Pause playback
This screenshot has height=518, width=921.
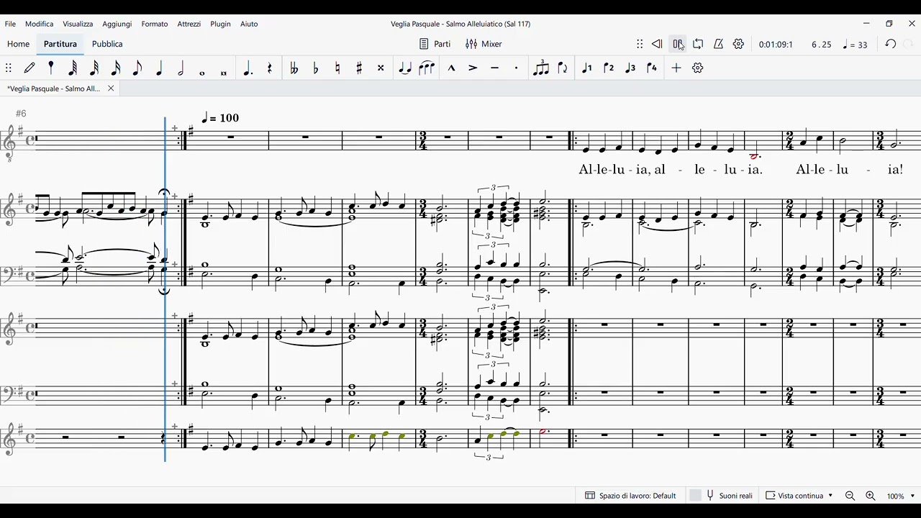coord(678,44)
